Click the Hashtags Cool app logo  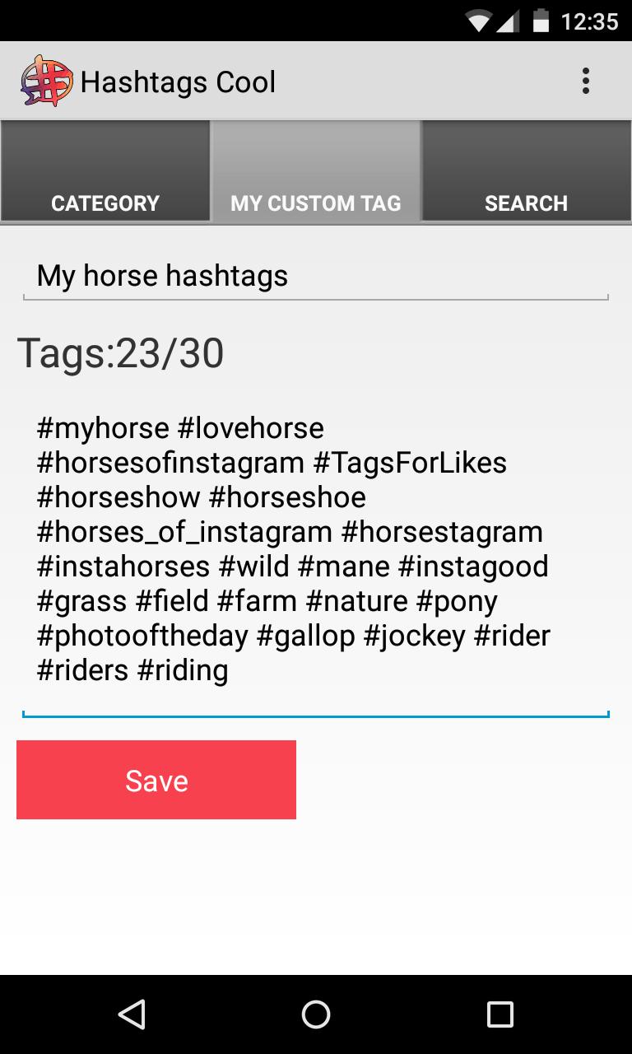tap(45, 80)
